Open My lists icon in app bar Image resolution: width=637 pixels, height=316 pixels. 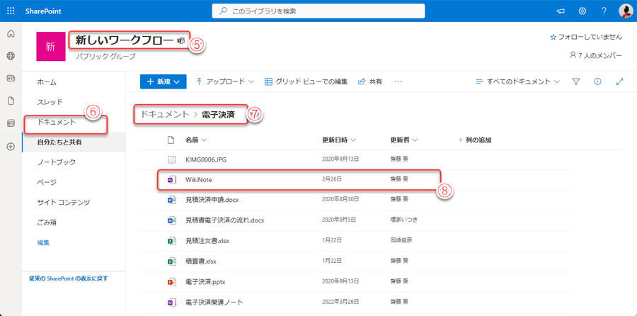coord(11,123)
